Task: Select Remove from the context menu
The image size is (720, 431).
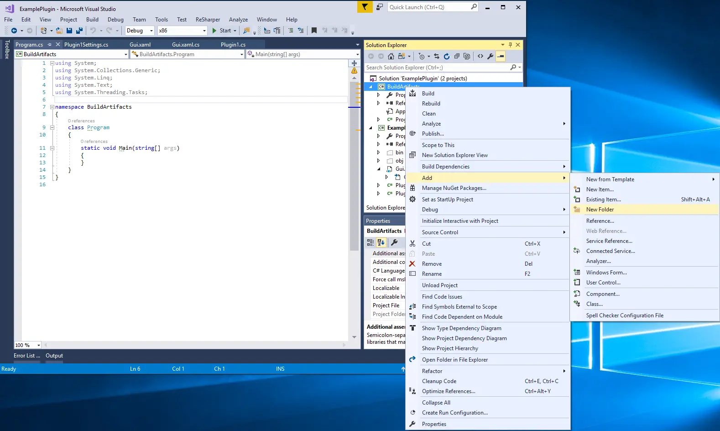Action: click(488, 264)
